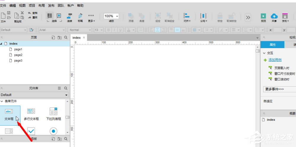The image size is (296, 147).
Task: Click the undo arrow (撤销)
Action: [29, 13]
